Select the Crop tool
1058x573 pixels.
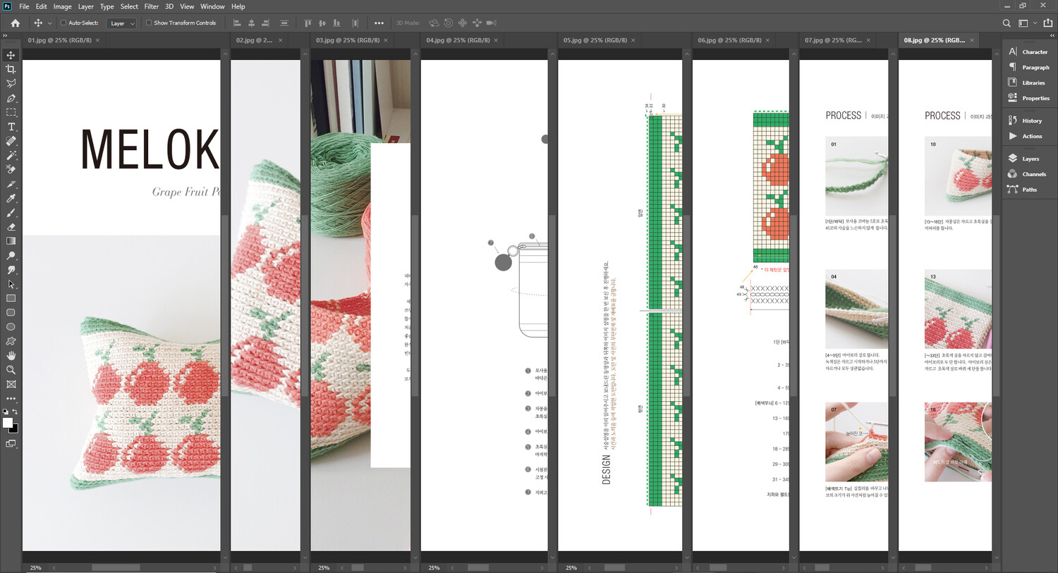pyautogui.click(x=11, y=69)
